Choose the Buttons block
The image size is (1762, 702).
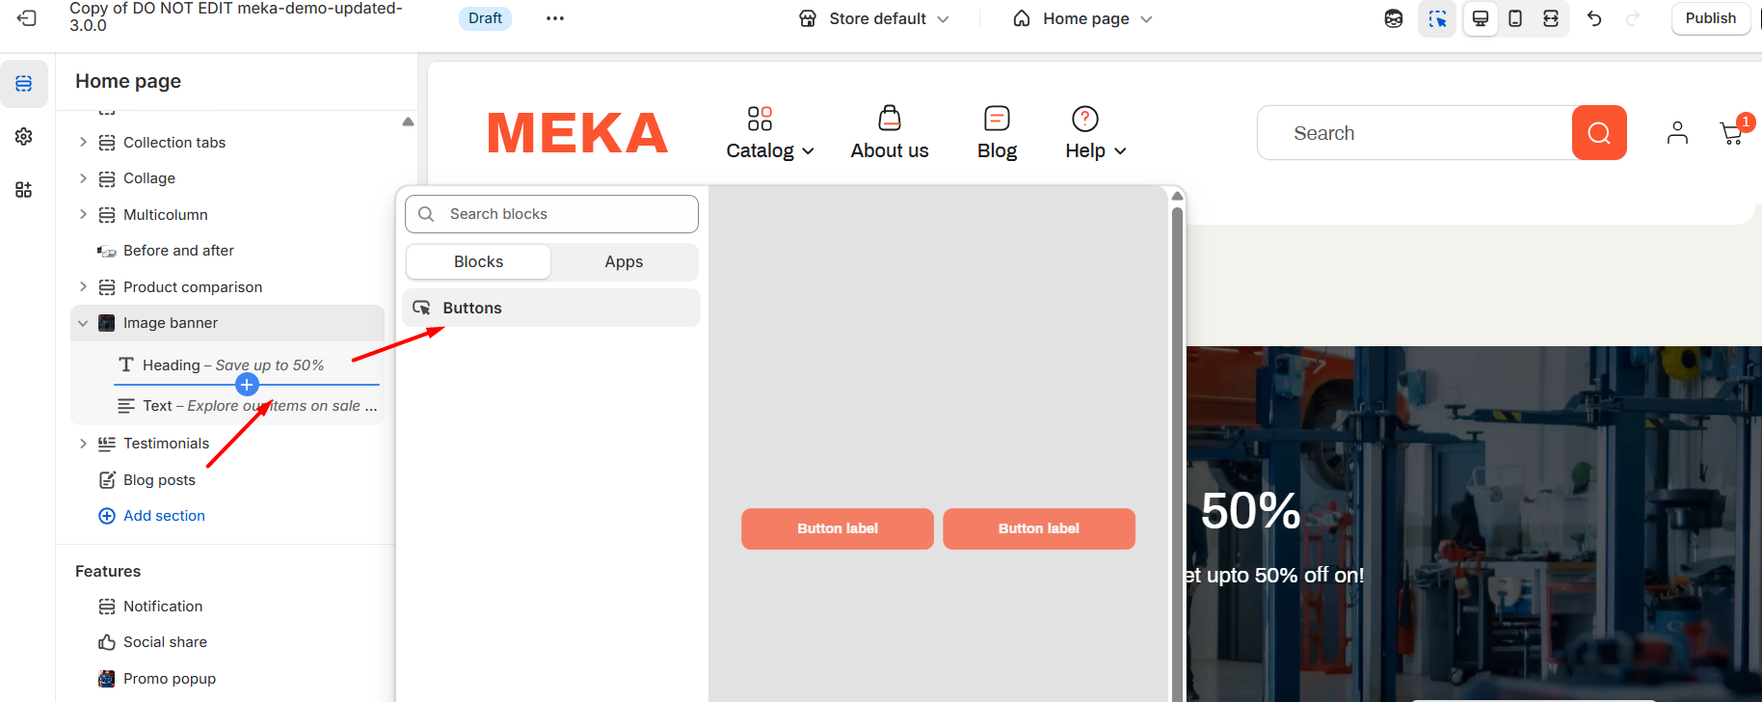(x=551, y=308)
